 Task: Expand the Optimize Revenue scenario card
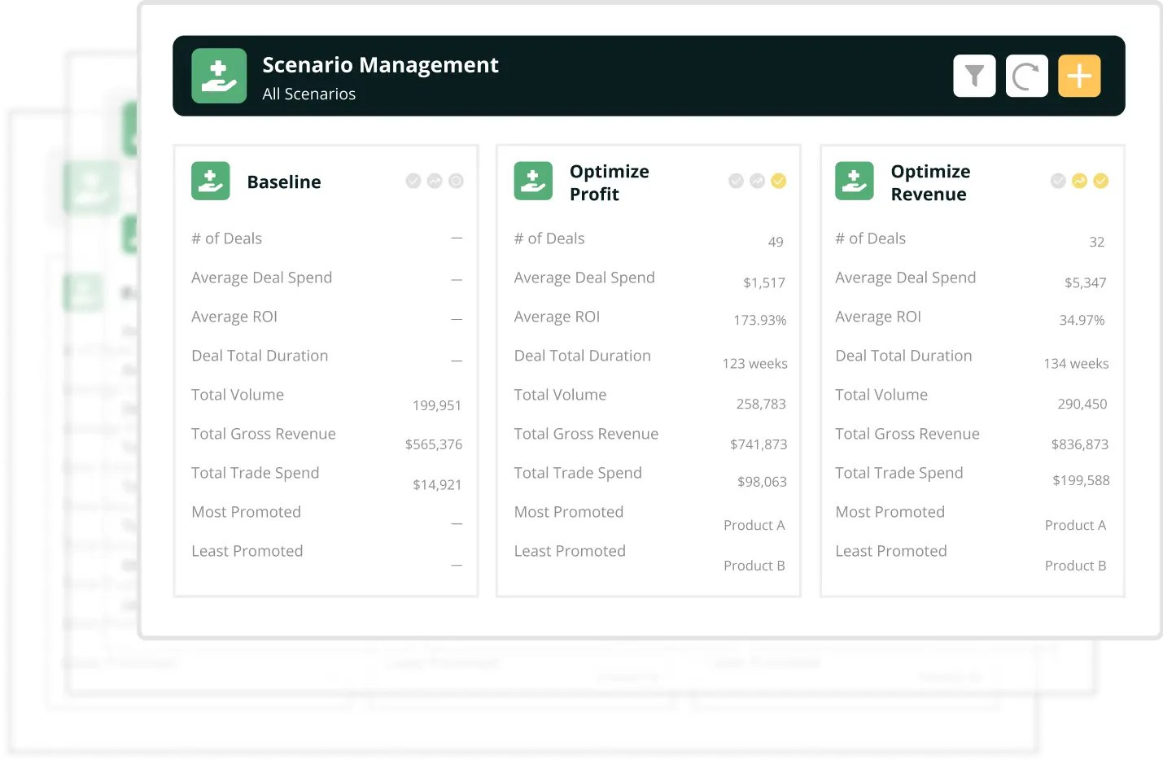point(972,370)
